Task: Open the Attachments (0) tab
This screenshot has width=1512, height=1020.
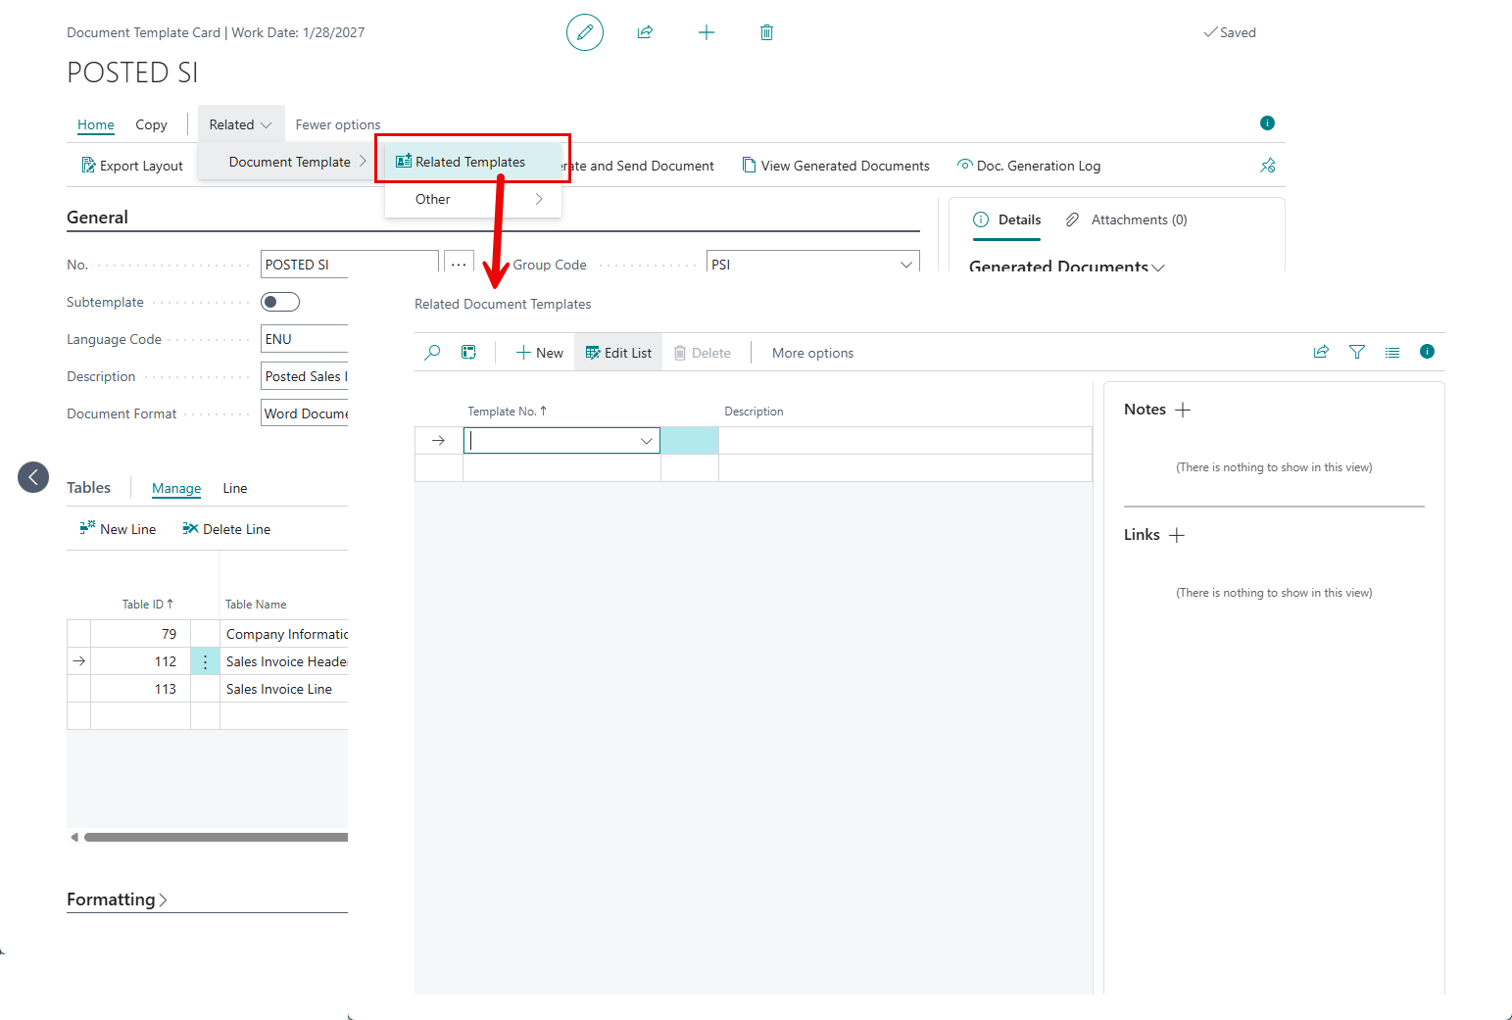Action: (x=1127, y=219)
